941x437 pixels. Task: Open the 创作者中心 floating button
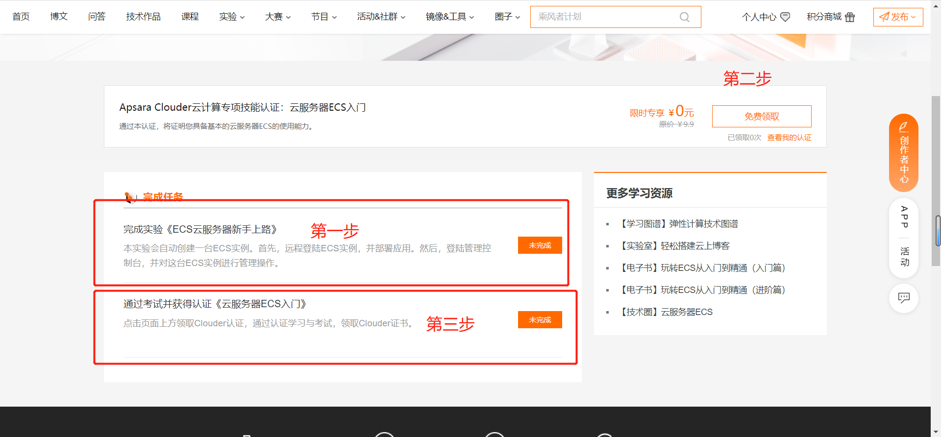click(x=904, y=152)
